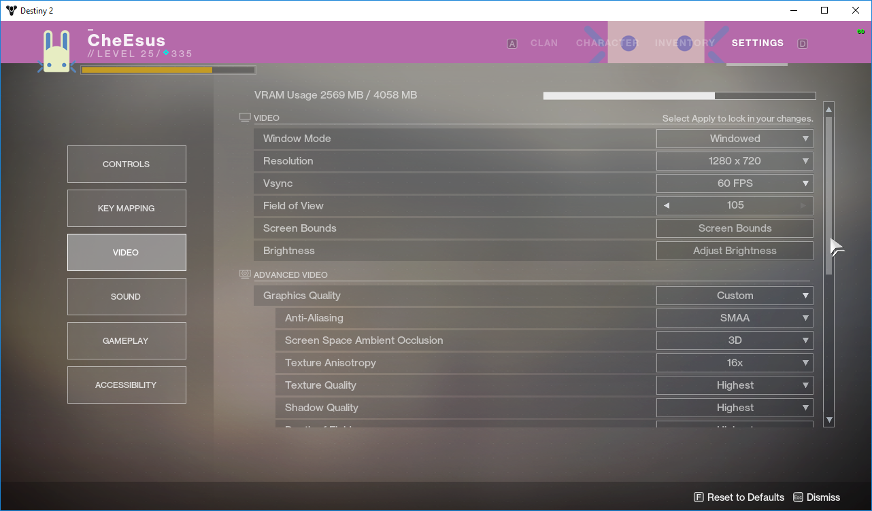Click the A key prompt beside Clan
The height and width of the screenshot is (511, 872).
[x=512, y=43]
